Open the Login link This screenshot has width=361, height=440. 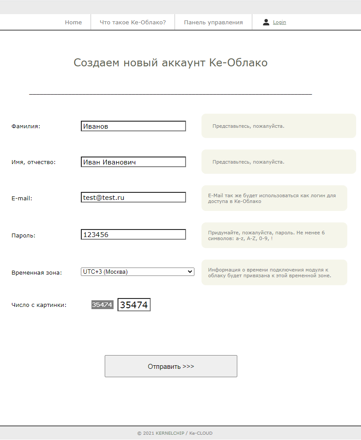pyautogui.click(x=279, y=22)
